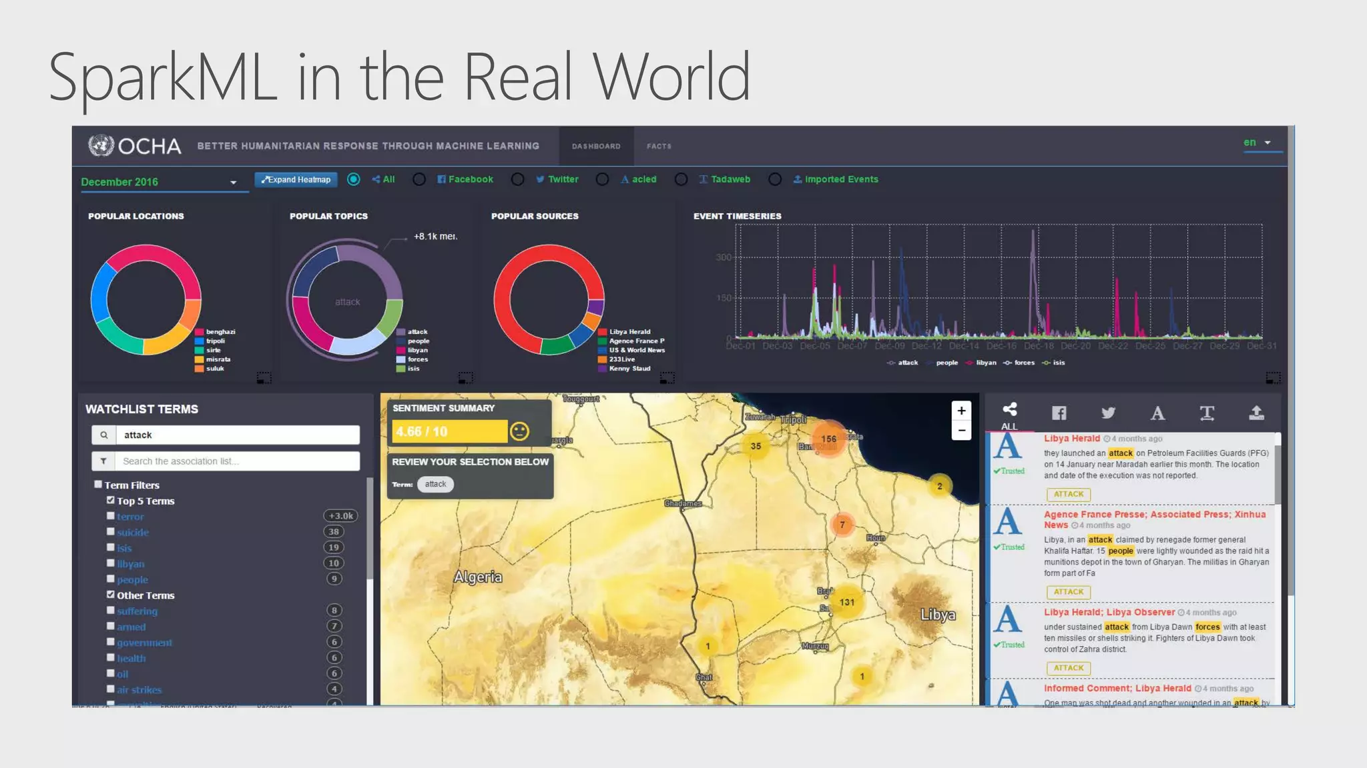Select the Acled 'A' icon in feed panel
The height and width of the screenshot is (768, 1367).
pyautogui.click(x=1157, y=413)
